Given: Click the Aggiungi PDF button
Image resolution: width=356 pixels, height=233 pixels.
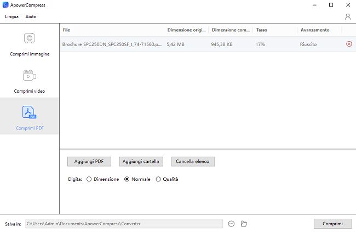Looking at the screenshot, I should [89, 161].
